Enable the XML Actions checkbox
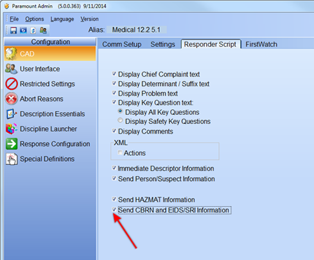Screen dimensions: 314x260 (120, 153)
